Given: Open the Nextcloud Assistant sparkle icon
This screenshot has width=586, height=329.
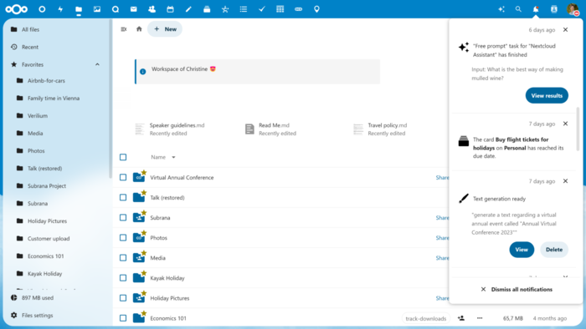Looking at the screenshot, I should [501, 9].
